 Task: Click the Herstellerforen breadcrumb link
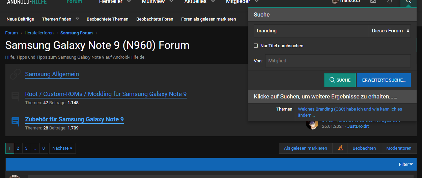click(x=39, y=33)
